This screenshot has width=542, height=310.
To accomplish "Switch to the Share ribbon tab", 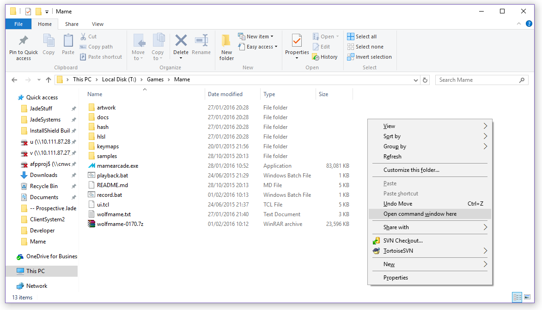I will 72,24.
